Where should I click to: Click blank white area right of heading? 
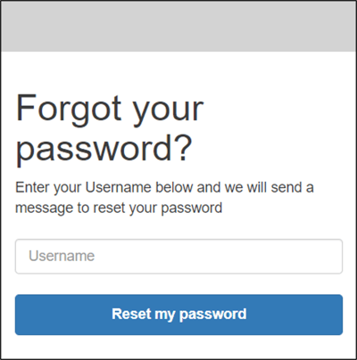click(x=277, y=128)
